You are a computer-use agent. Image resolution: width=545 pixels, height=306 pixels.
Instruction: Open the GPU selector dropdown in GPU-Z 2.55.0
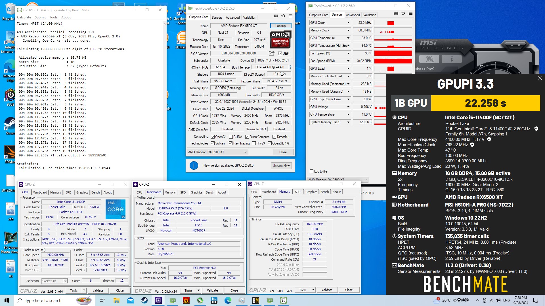(x=217, y=152)
